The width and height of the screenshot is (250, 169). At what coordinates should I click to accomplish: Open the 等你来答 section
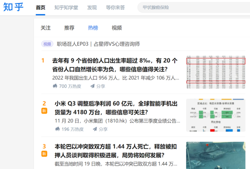[115, 7]
